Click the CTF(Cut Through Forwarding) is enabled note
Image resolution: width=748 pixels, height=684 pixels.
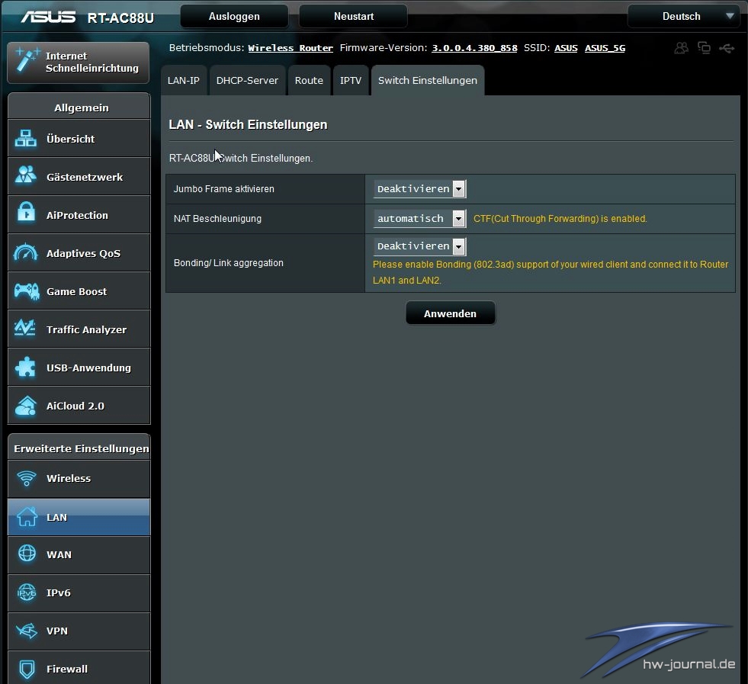coord(560,218)
